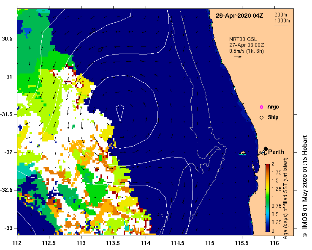This screenshot has width=312, height=250.
Task: Click longitude axis label 114.5
Action: (x=178, y=243)
